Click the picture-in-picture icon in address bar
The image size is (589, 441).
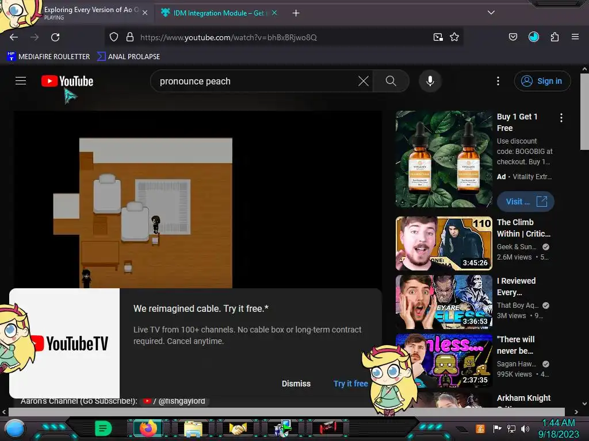[x=438, y=37]
